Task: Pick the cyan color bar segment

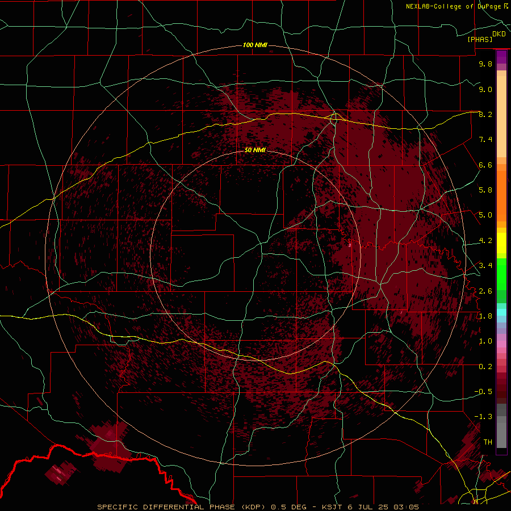Action: click(501, 312)
